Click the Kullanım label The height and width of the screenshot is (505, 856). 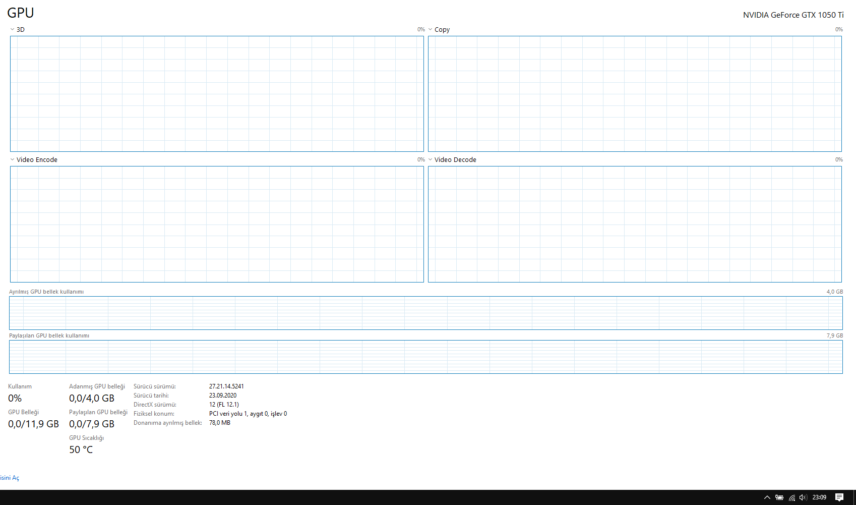[x=20, y=386]
